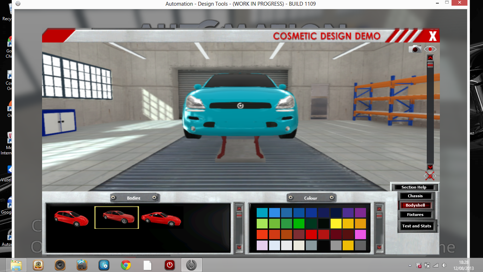Open the volume control in the tray
The image size is (483, 272).
(444, 265)
